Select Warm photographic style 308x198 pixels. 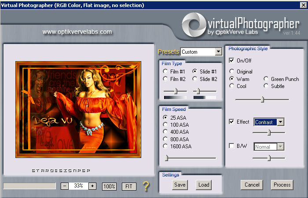click(232, 79)
